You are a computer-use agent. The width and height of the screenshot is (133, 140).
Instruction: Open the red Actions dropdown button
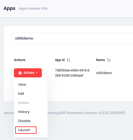[28, 73]
